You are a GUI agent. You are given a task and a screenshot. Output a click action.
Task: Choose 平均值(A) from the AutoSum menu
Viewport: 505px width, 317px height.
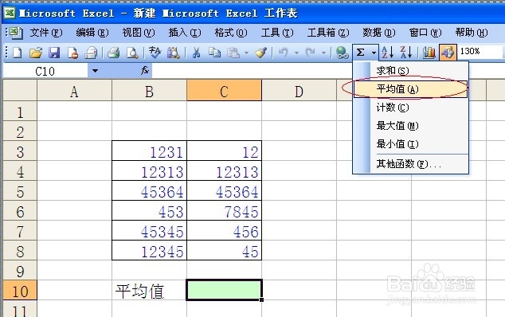tap(411, 89)
